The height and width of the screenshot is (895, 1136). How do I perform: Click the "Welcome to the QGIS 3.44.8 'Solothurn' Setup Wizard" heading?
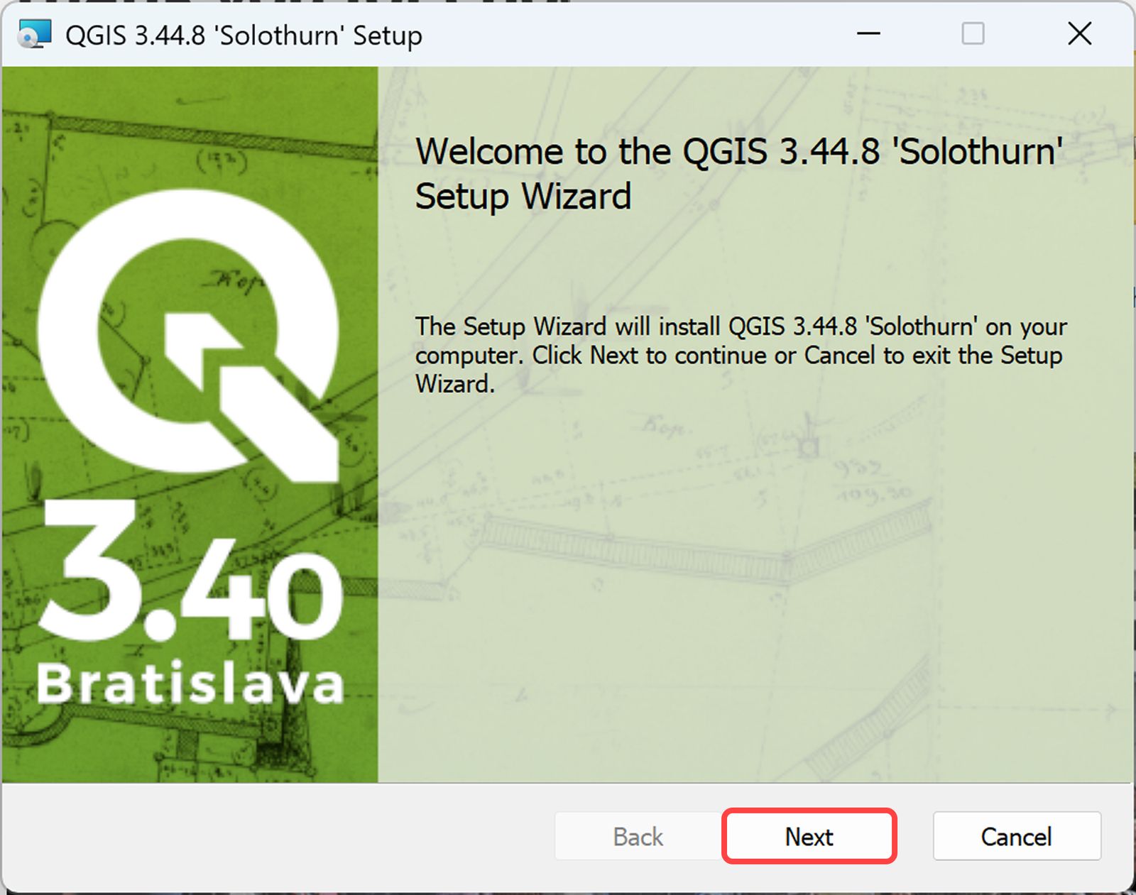pyautogui.click(x=739, y=173)
